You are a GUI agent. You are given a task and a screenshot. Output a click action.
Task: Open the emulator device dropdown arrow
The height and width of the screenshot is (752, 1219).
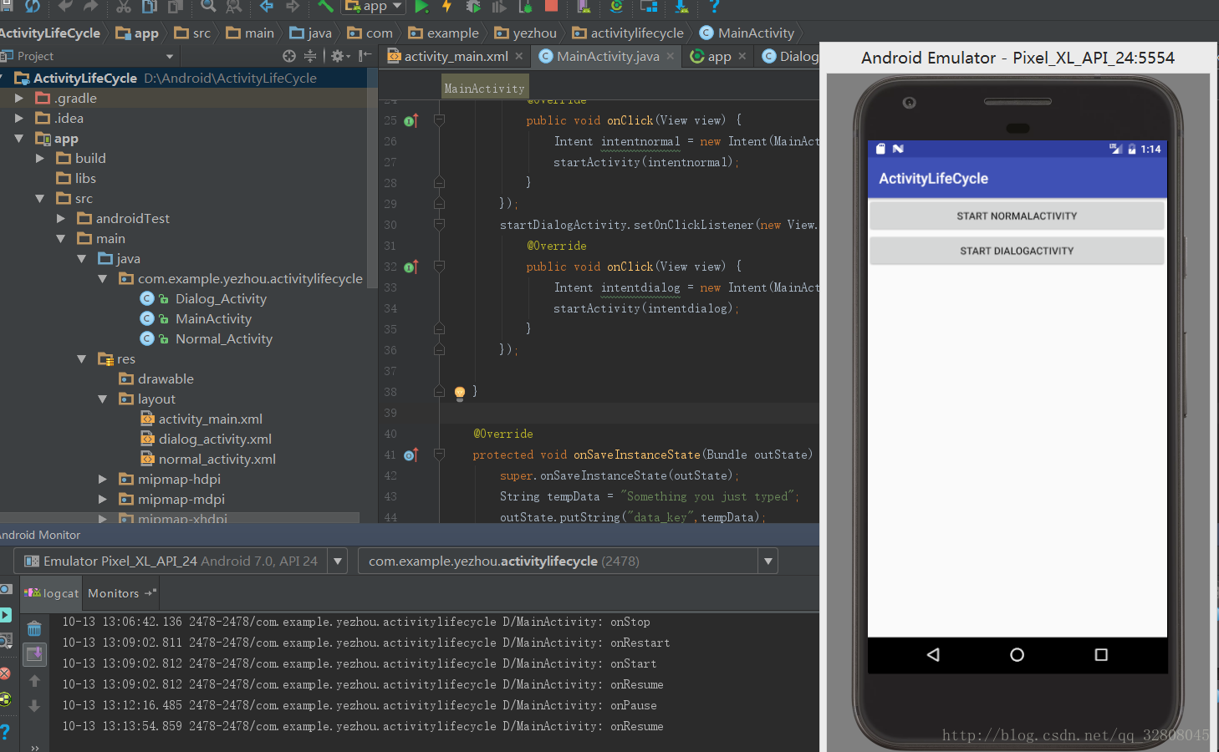(338, 561)
